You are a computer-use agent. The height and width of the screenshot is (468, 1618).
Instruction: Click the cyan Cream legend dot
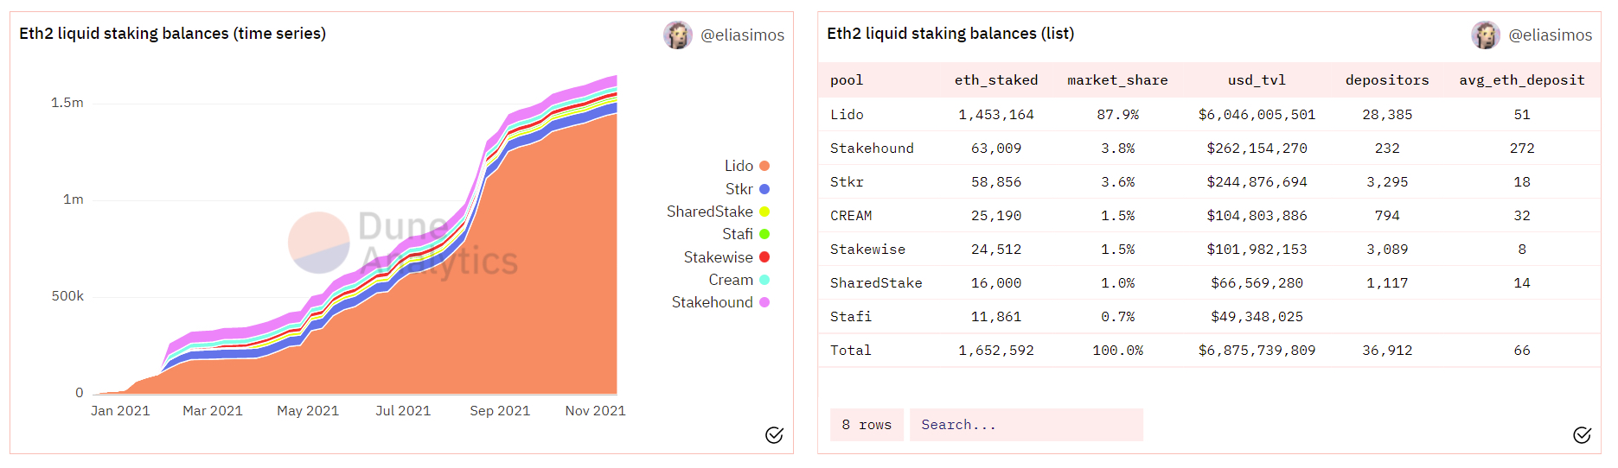click(764, 280)
